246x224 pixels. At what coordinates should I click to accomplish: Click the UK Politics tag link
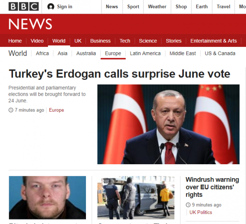[x=201, y=212]
